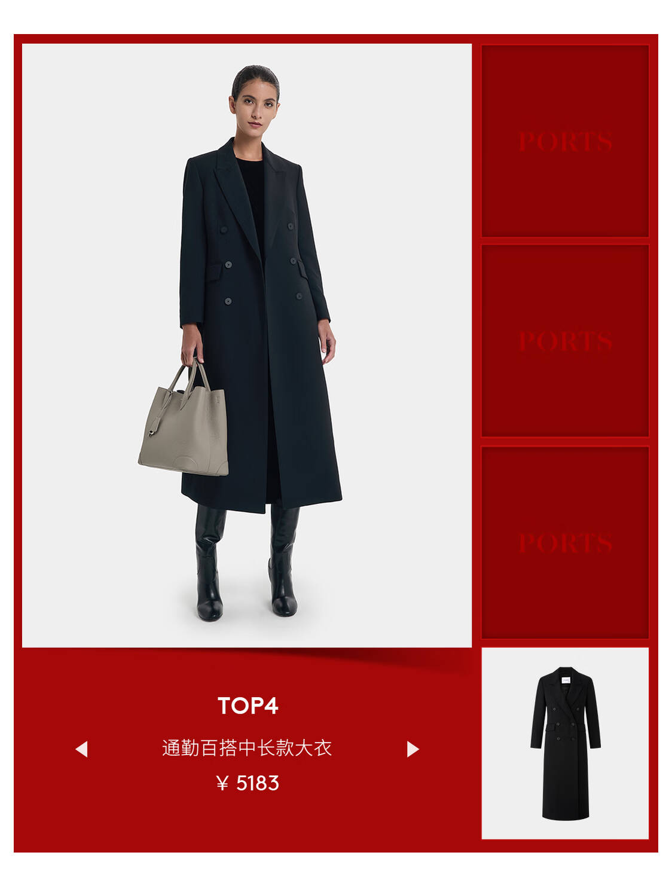672x886 pixels.
Task: Click the hem of the model's long coat
Action: point(262,501)
